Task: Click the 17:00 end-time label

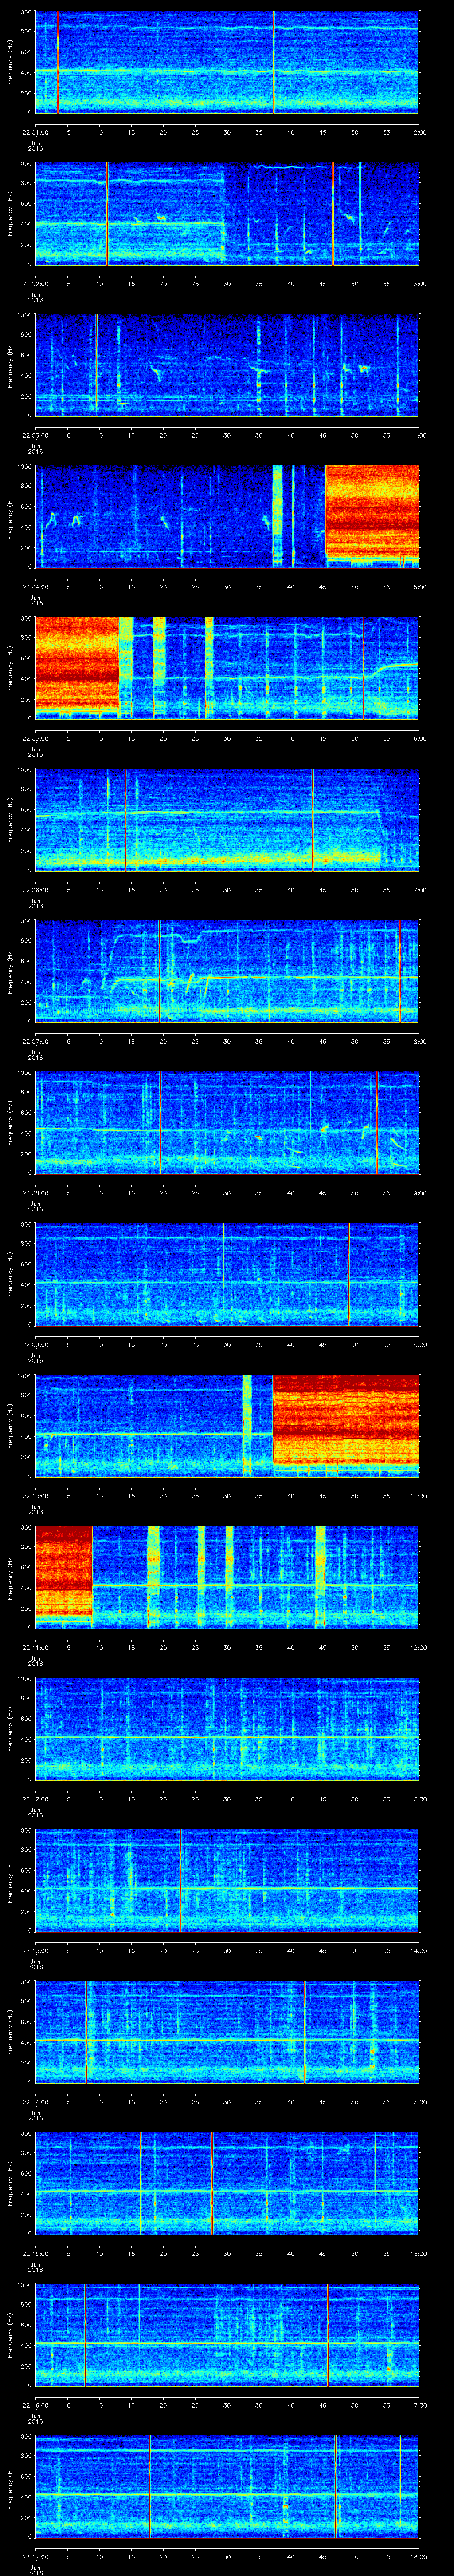Action: (418, 2405)
